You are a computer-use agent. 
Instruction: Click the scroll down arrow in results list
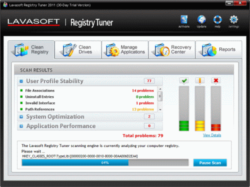click(x=160, y=109)
